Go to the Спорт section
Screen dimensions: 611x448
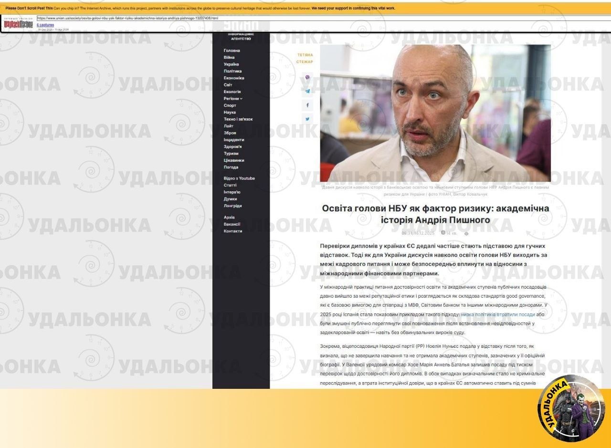coord(230,105)
